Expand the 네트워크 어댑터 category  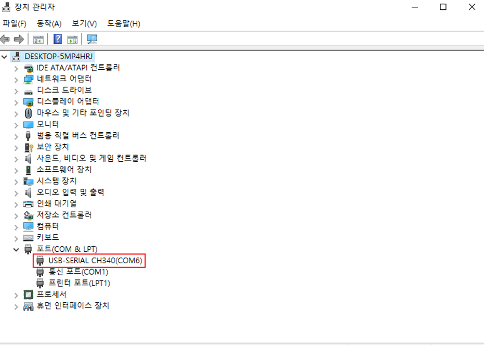click(x=16, y=80)
